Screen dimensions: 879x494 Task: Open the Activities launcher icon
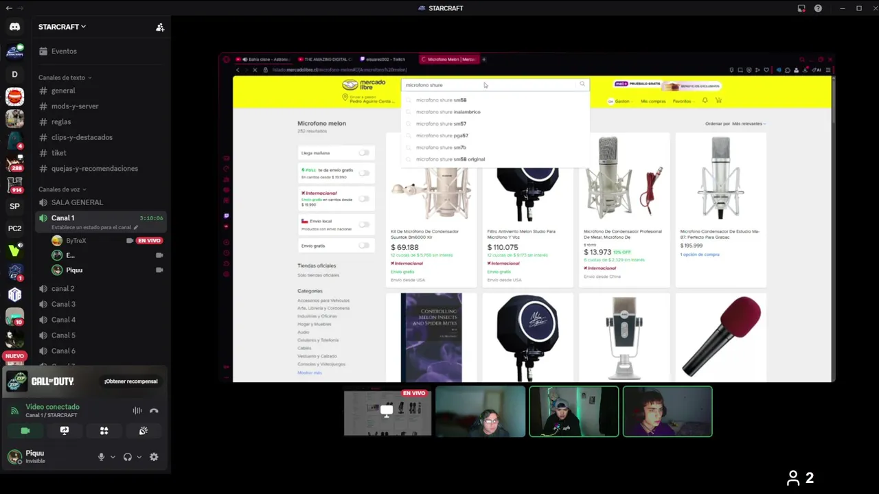click(104, 431)
